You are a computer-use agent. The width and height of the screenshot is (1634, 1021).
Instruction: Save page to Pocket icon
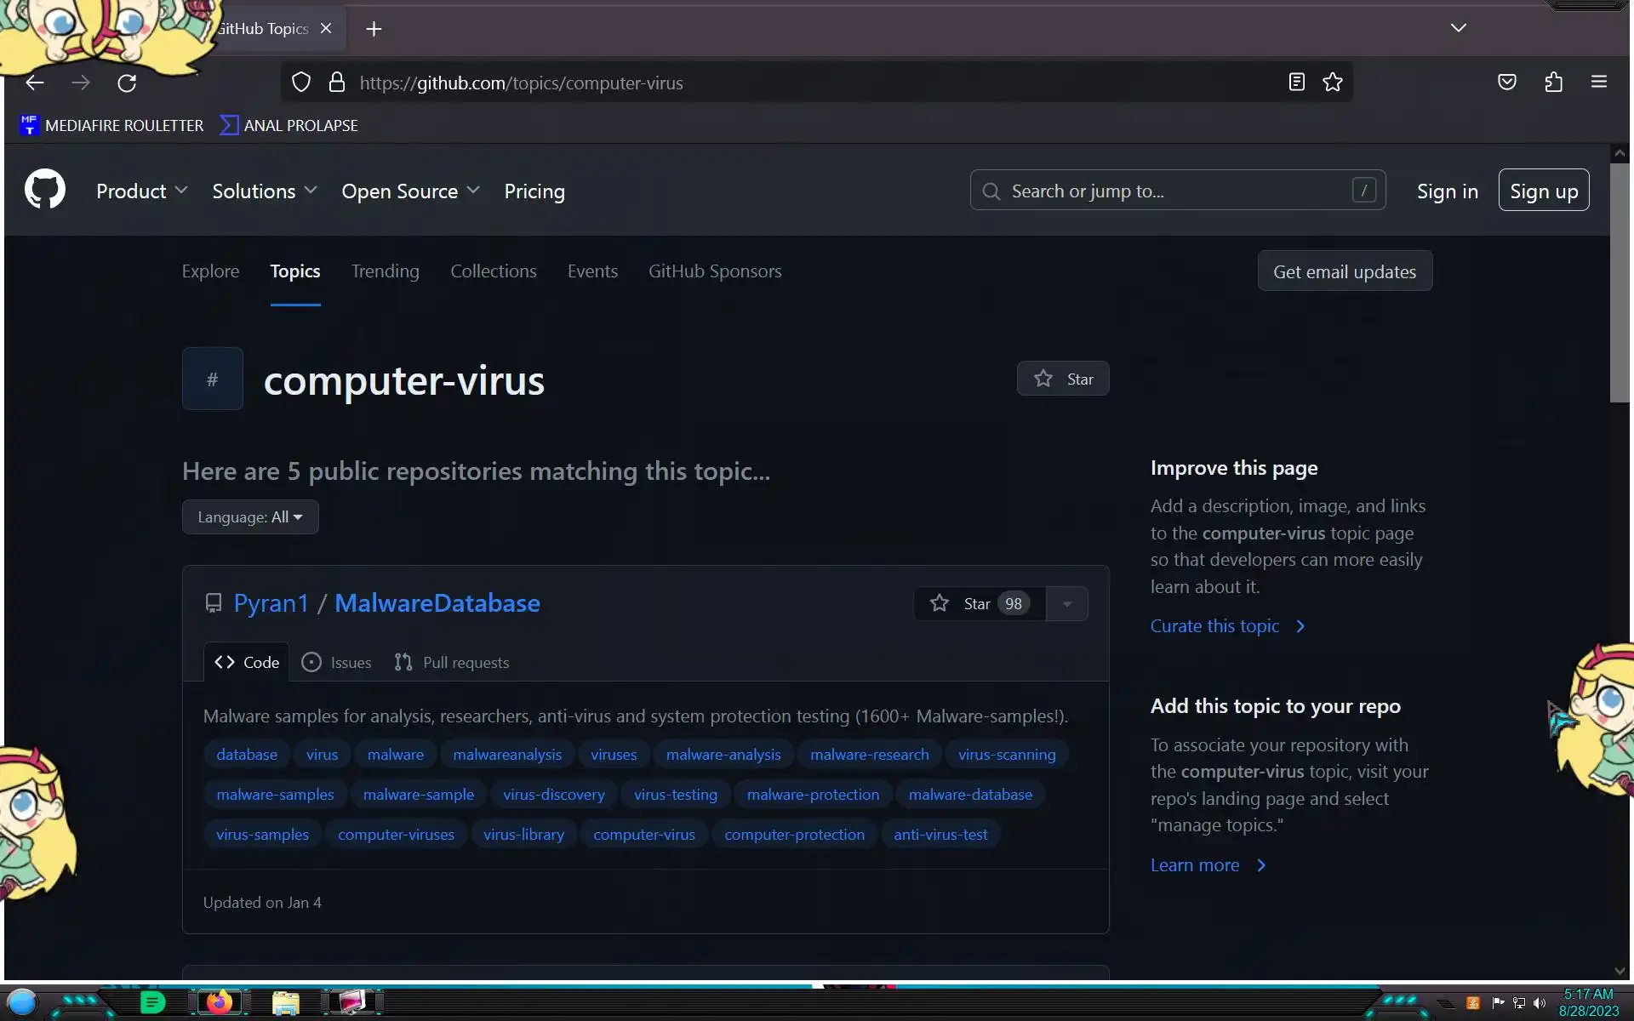tap(1506, 83)
